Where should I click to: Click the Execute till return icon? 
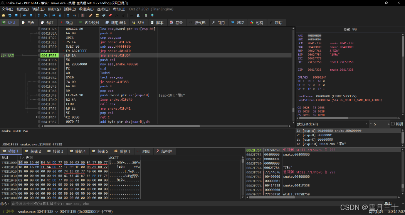pos(68,15)
